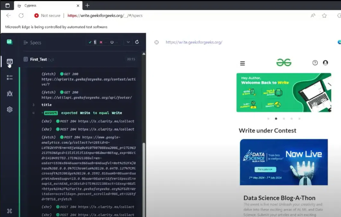
Task: Click the GeeksforGeeks logo
Action: click(284, 62)
